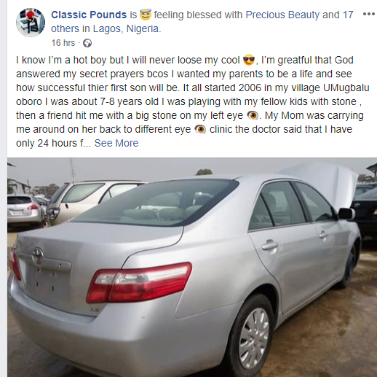Click the car's rear door handle
Image resolution: width=377 pixels, height=377 pixels.
coord(270,245)
